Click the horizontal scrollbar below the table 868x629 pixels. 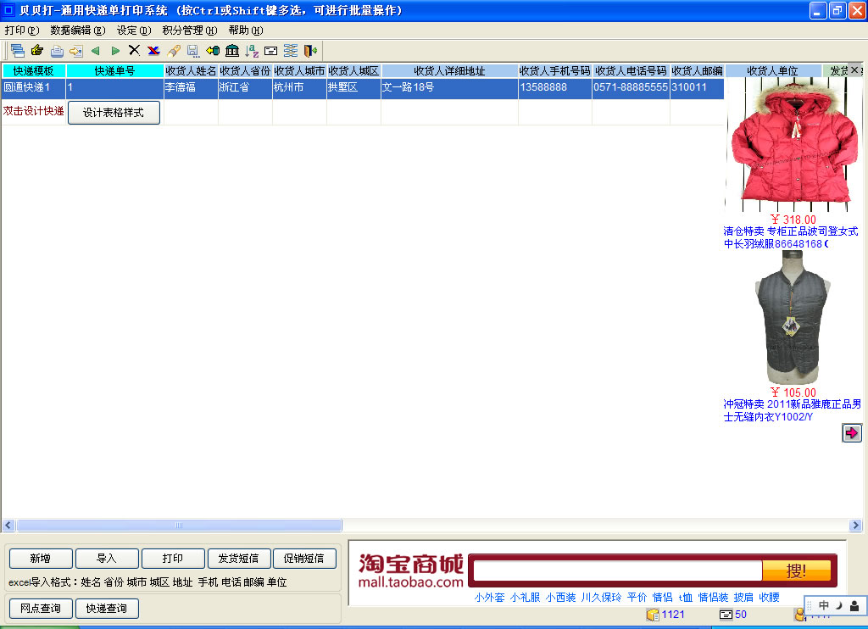(178, 526)
